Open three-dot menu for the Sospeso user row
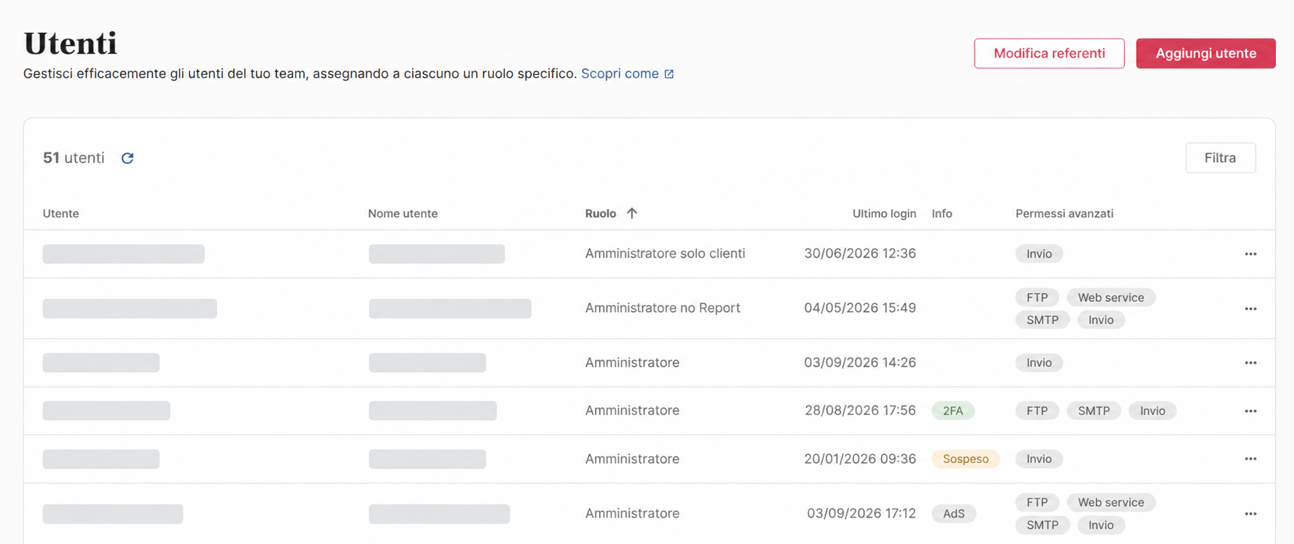Viewport: 1294px width, 544px height. [x=1250, y=459]
